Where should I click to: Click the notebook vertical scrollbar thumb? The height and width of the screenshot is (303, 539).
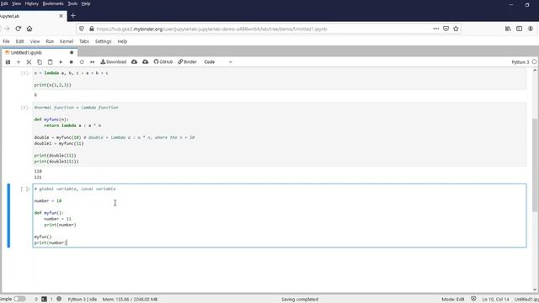pos(535,165)
